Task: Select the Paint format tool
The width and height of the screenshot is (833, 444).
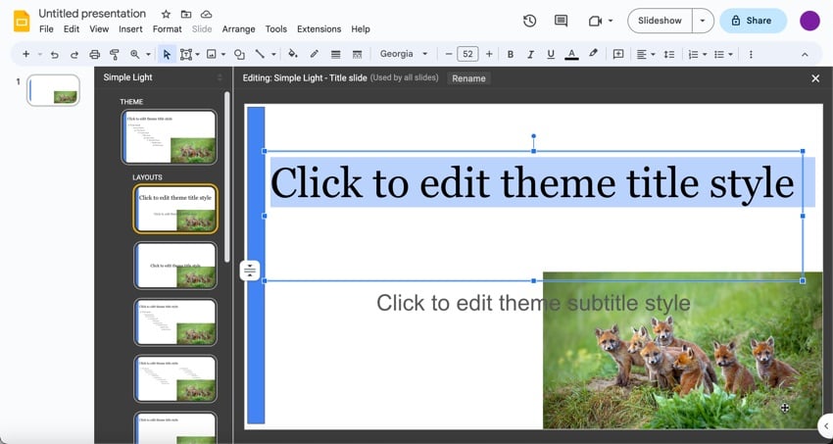Action: [114, 54]
